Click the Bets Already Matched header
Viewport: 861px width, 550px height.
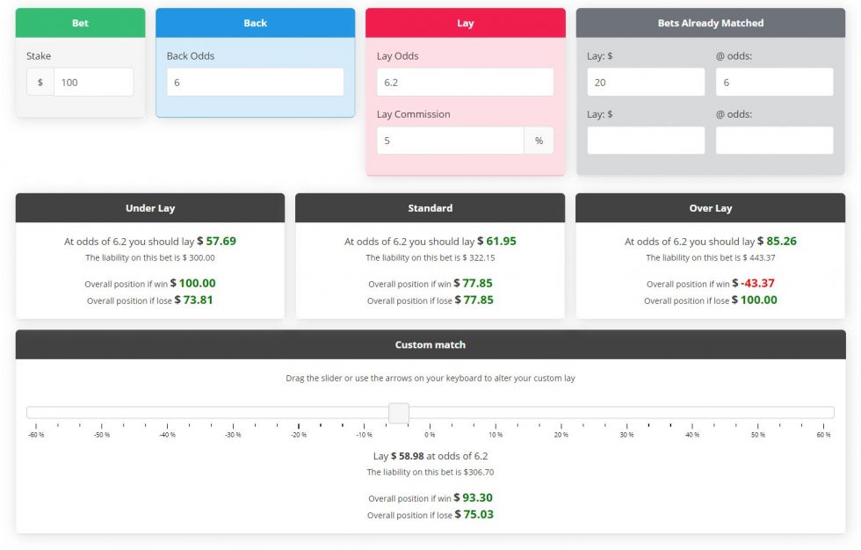pos(710,23)
